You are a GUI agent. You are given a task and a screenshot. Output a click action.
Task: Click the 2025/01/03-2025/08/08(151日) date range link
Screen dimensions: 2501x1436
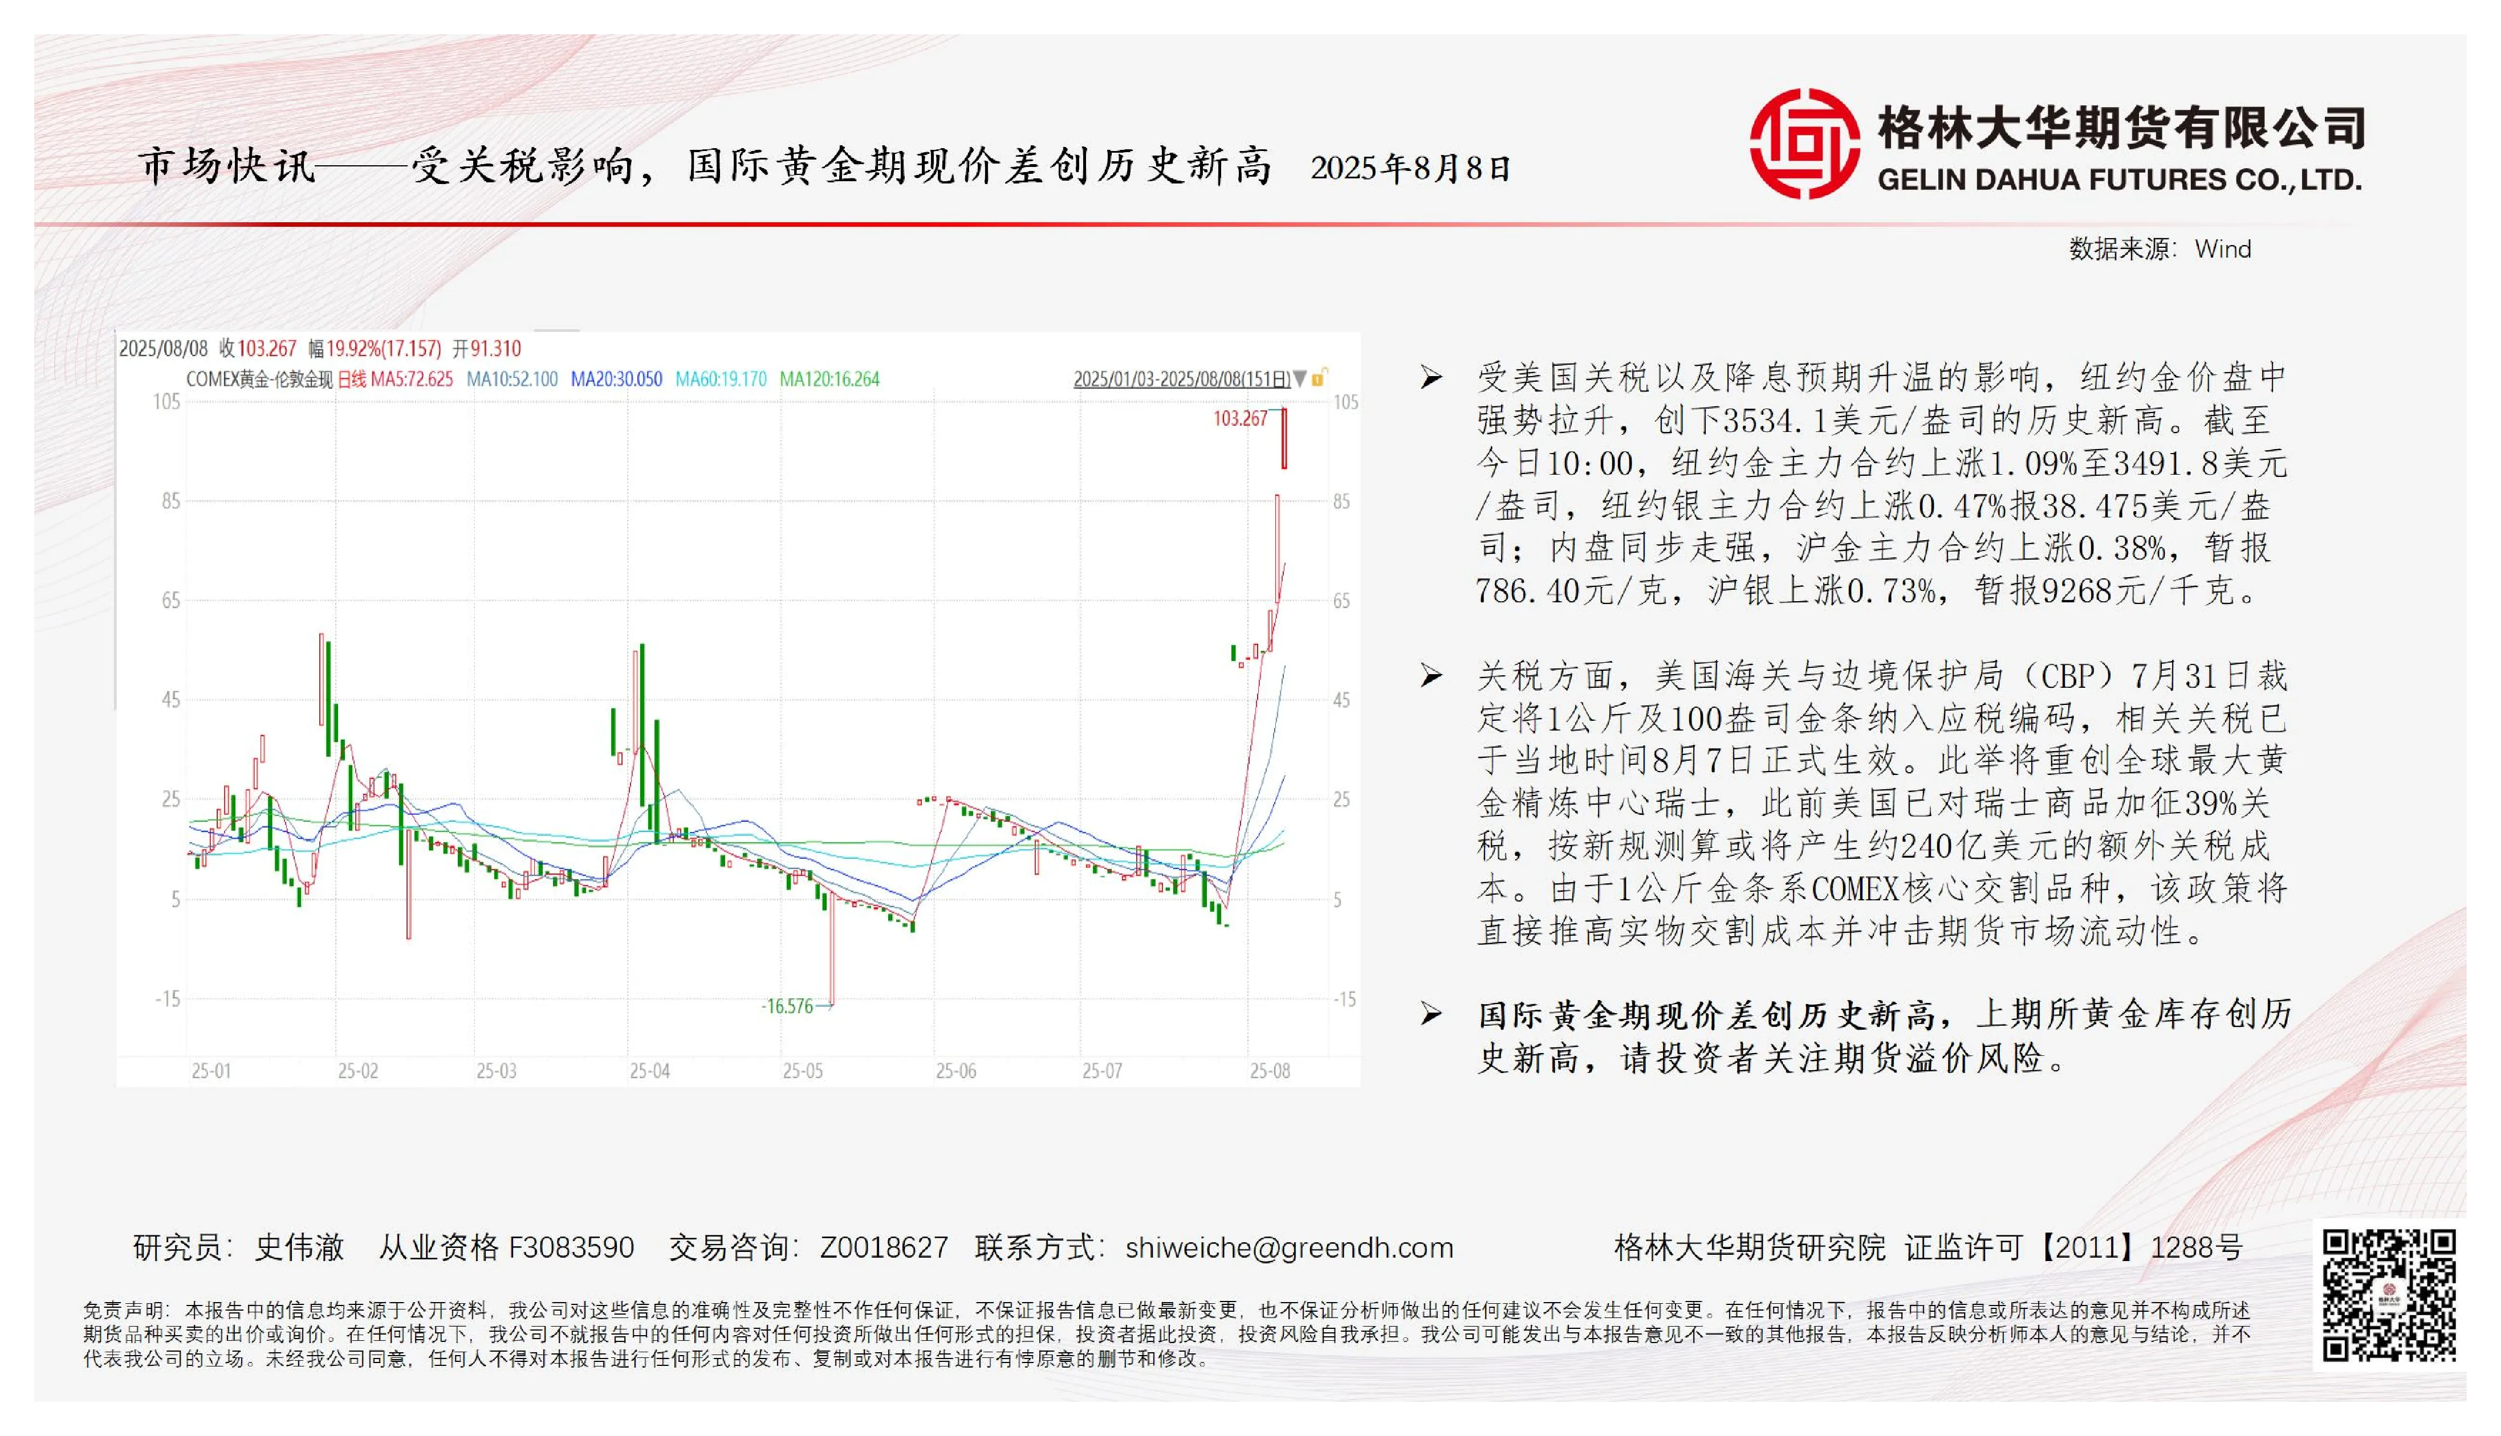click(x=1182, y=379)
